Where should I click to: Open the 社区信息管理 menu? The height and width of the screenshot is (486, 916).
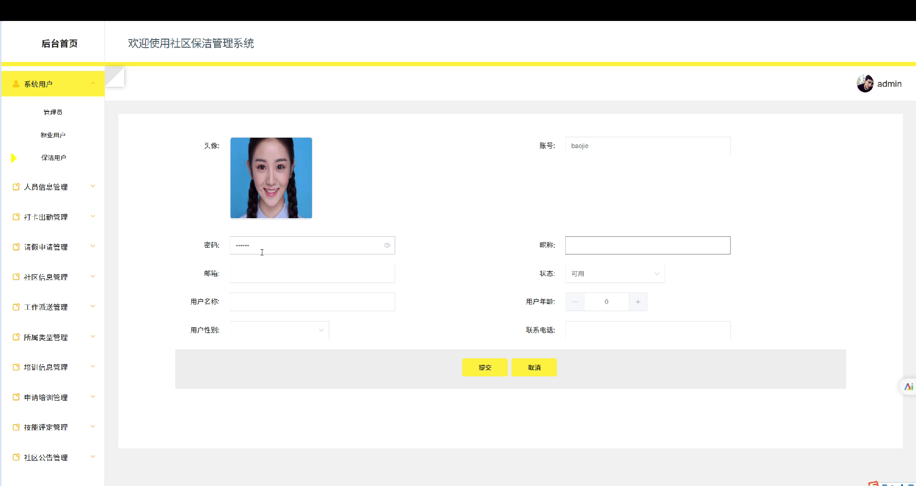pyautogui.click(x=53, y=277)
